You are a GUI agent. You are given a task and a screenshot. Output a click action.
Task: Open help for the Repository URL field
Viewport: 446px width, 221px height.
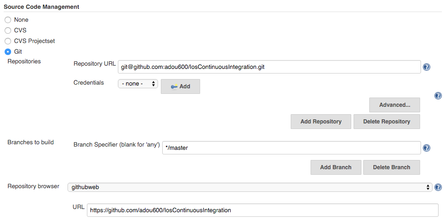pos(427,67)
